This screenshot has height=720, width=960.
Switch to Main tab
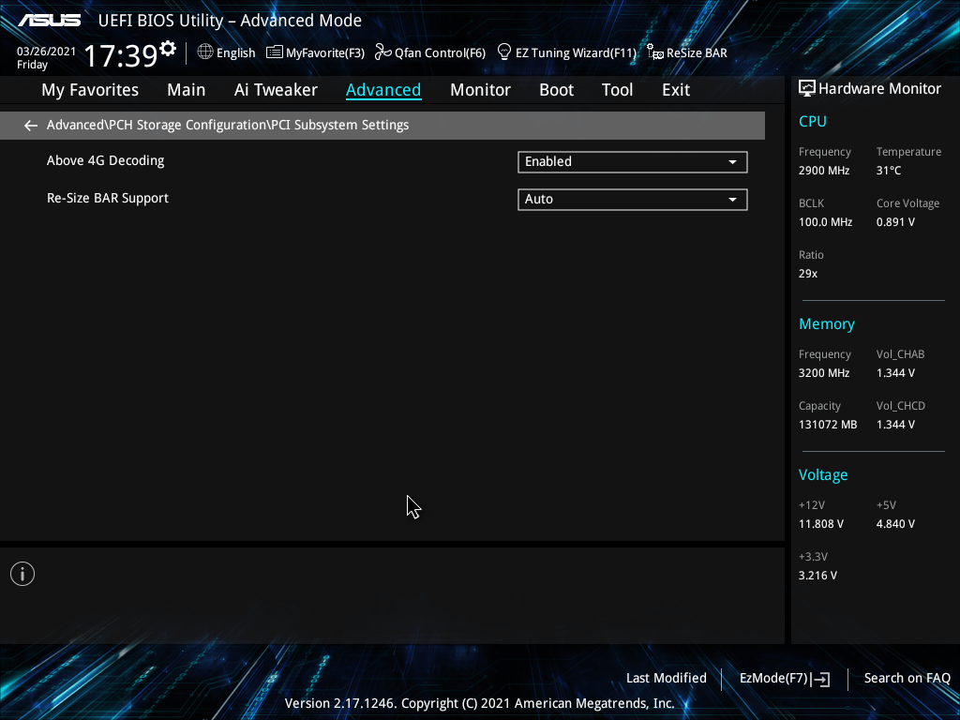(187, 90)
